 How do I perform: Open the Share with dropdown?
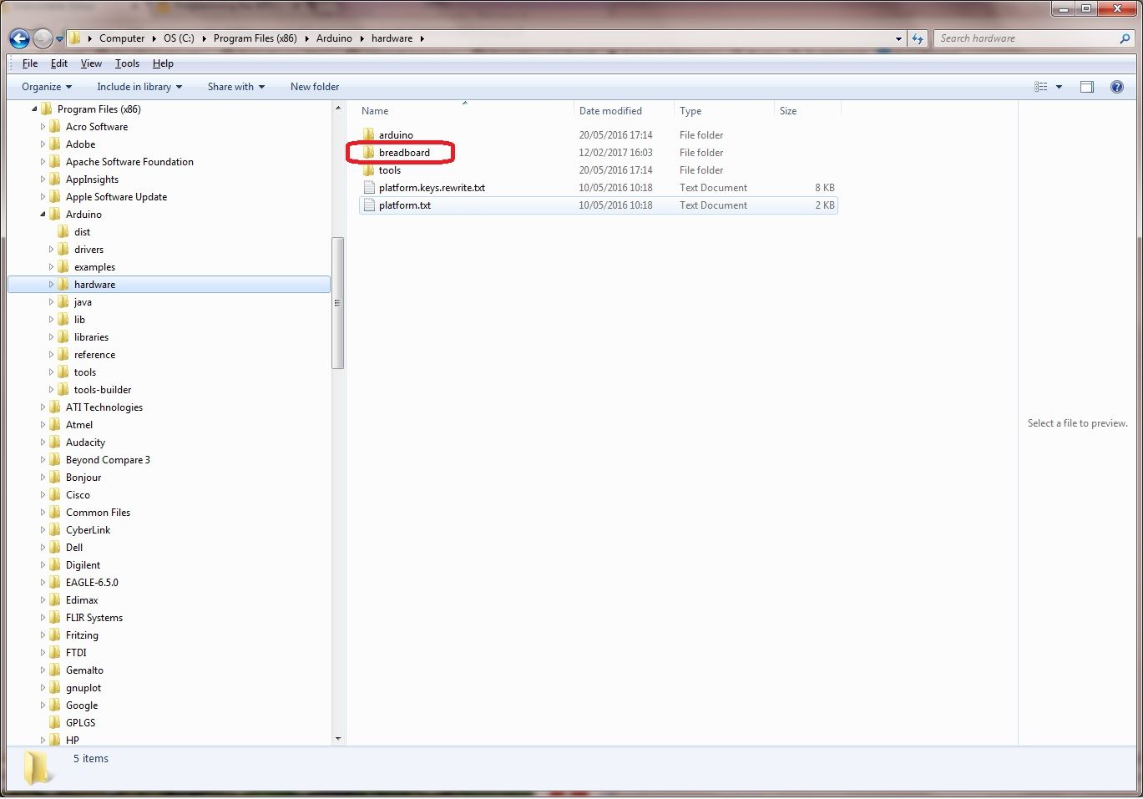coord(235,86)
